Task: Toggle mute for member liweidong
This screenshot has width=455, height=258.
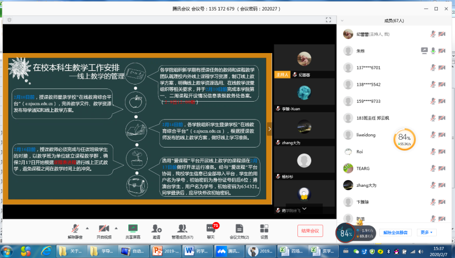Action: point(433,134)
